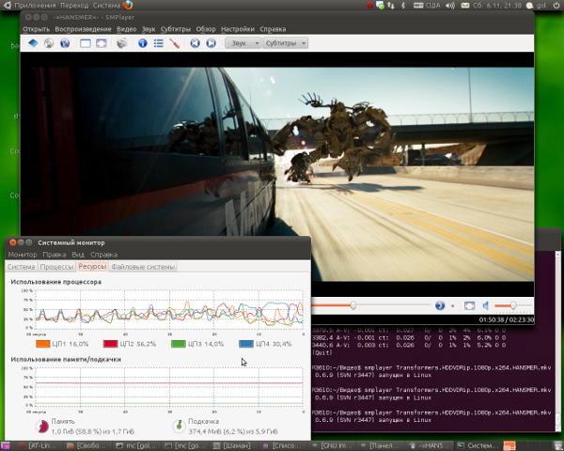Viewport: 564px width, 451px height.
Task: Click the workspace switcher in bottom panel
Action: [x=509, y=446]
